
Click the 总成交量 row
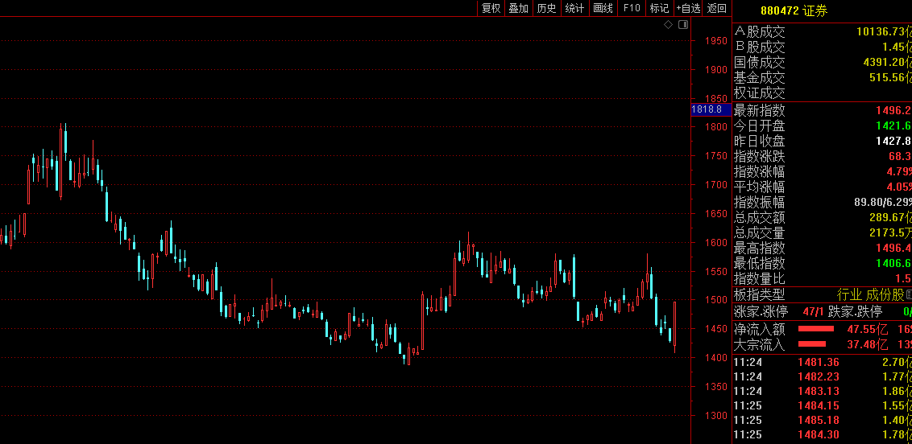pyautogui.click(x=823, y=232)
